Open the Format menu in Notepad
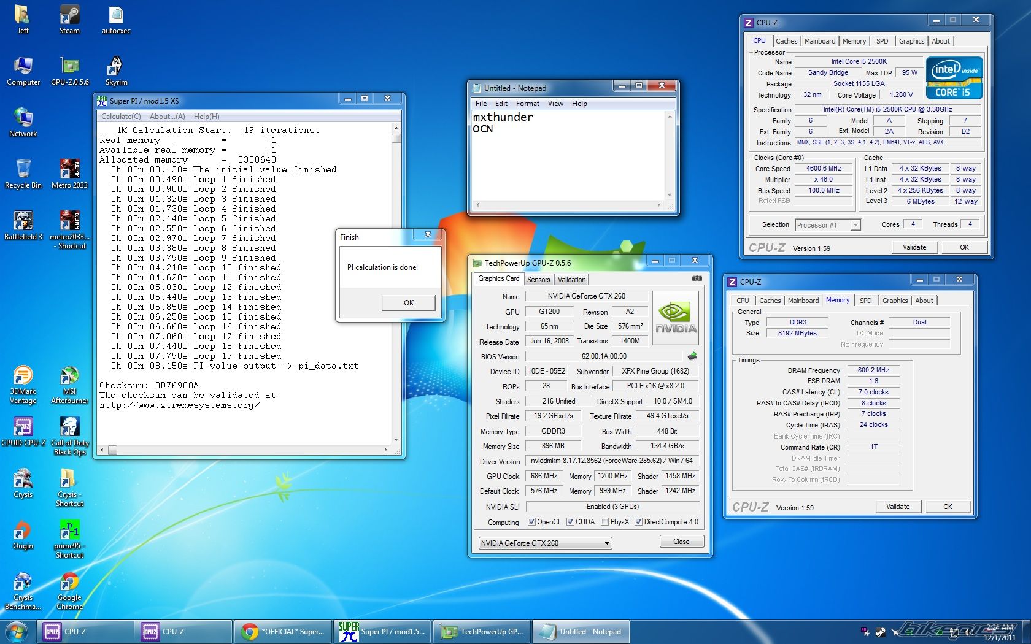Image resolution: width=1031 pixels, height=644 pixels. click(x=527, y=104)
